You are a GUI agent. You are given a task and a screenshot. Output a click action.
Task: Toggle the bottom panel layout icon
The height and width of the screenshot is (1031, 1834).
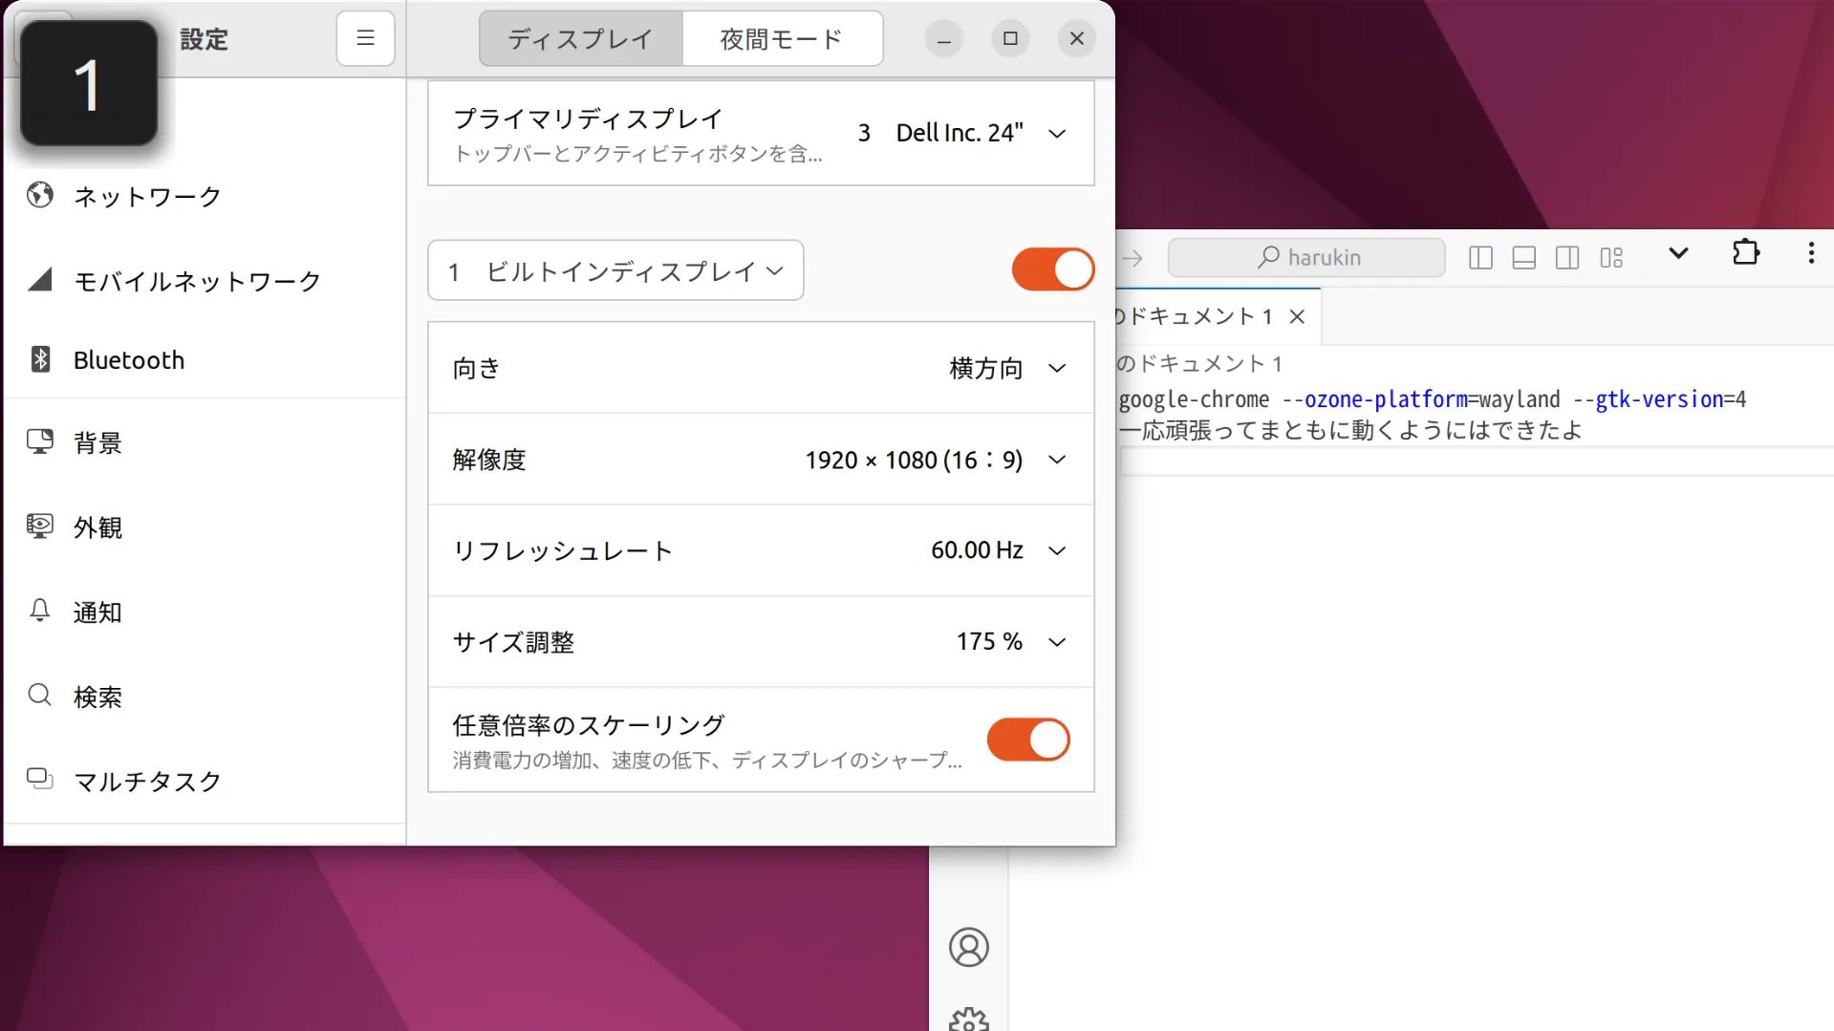pyautogui.click(x=1523, y=257)
